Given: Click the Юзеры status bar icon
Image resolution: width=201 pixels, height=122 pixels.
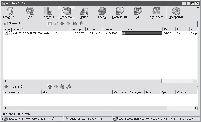Looking at the screenshot, I should pyautogui.click(x=6, y=119).
